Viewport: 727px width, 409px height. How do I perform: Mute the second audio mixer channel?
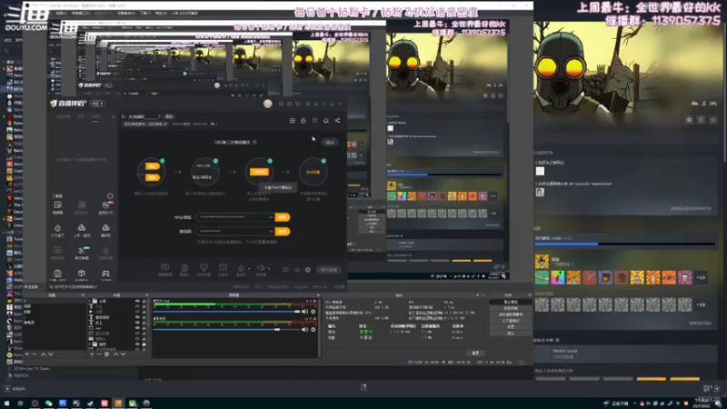tap(305, 330)
